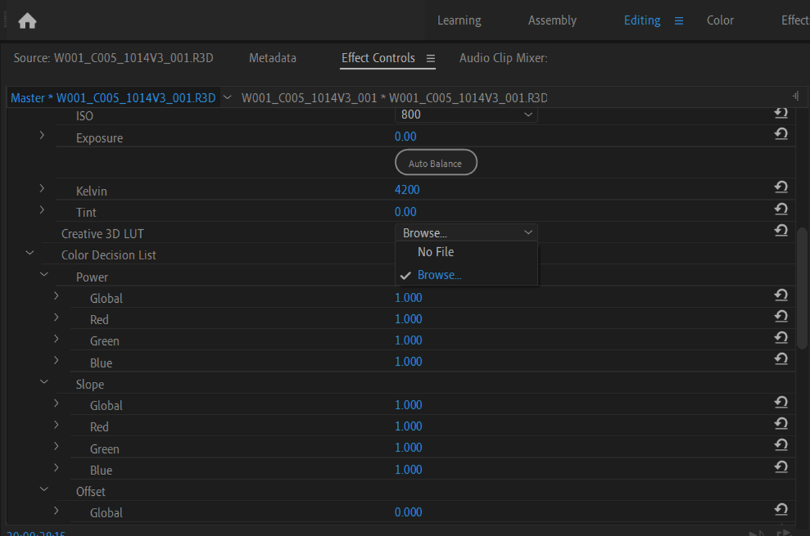Reset the Offset Global value
Viewport: 810px width, 536px height.
[x=780, y=510]
